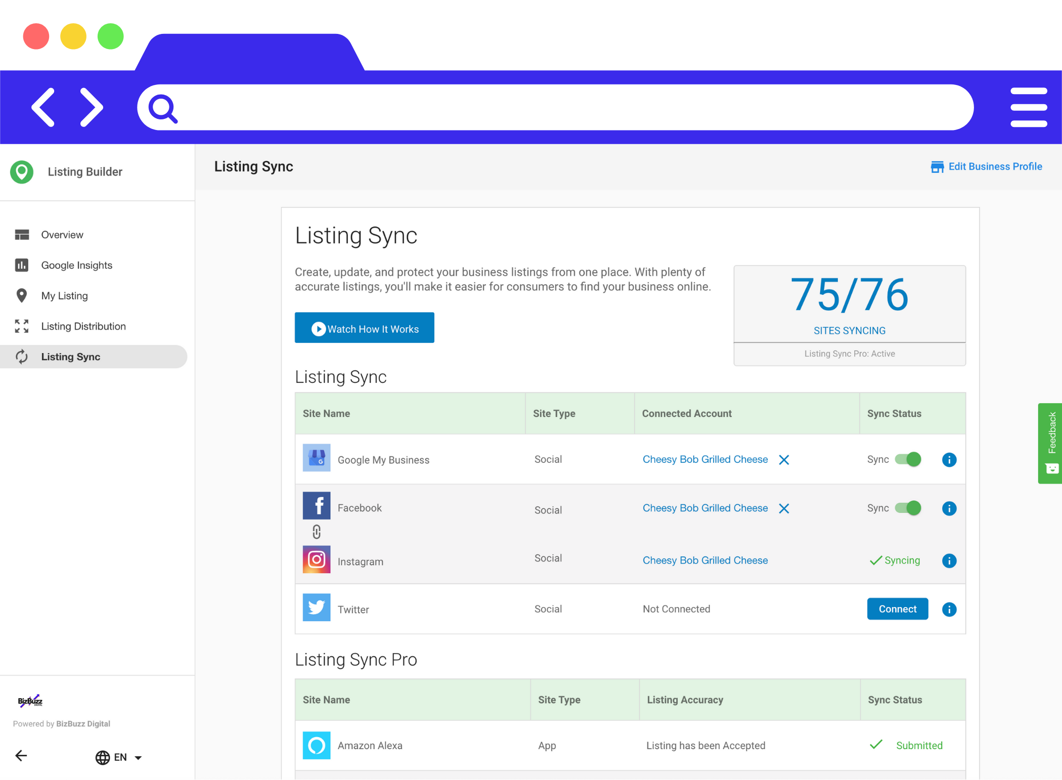
Task: Open Cheesy Bob link in Instagram row
Action: pos(705,560)
